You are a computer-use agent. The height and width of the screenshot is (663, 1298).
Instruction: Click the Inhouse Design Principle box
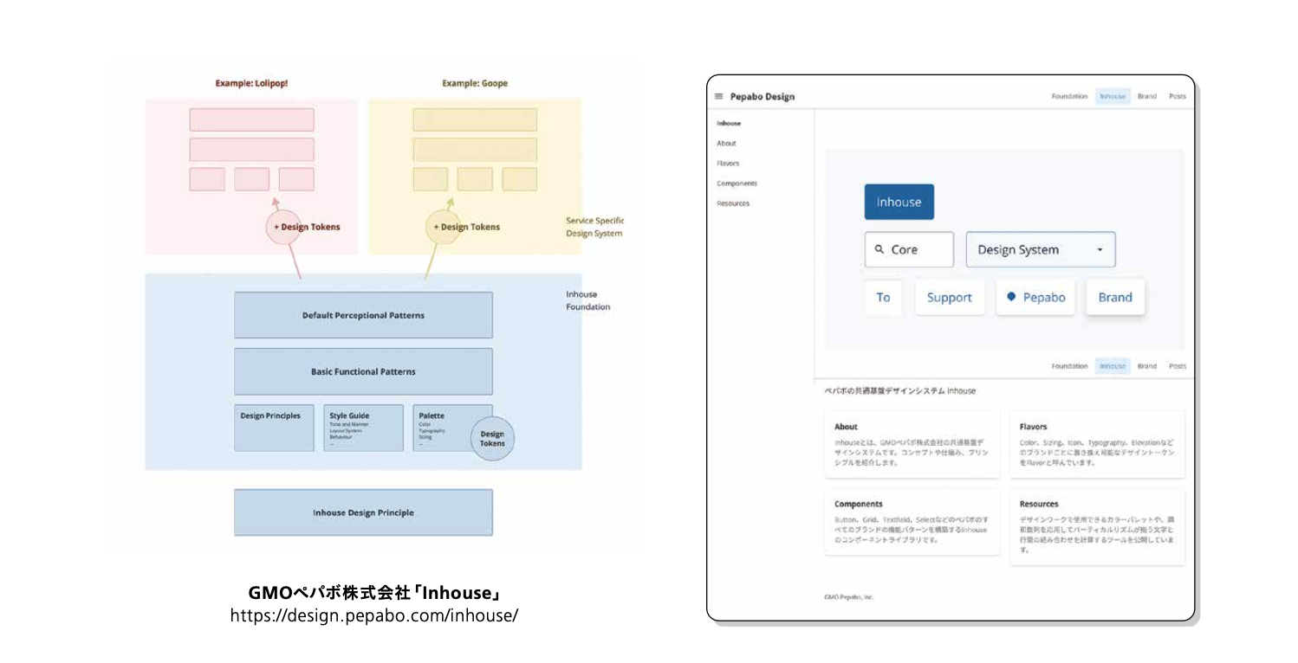tap(363, 512)
